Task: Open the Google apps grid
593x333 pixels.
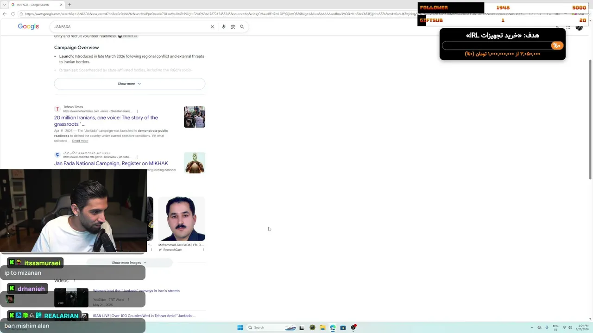Action: coord(568,27)
